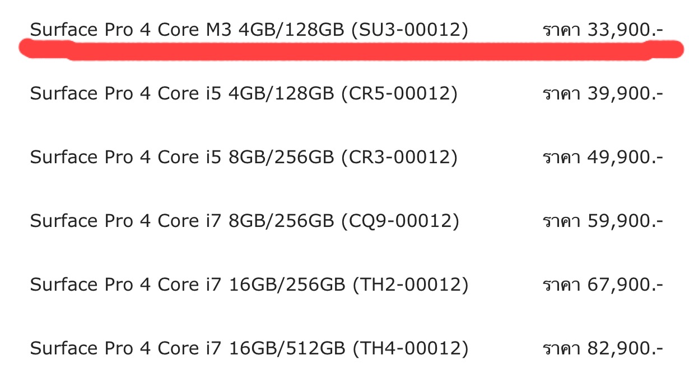Screen dimensions: 689x379
Task: Select the price 59,900.-
Action: coord(625,221)
